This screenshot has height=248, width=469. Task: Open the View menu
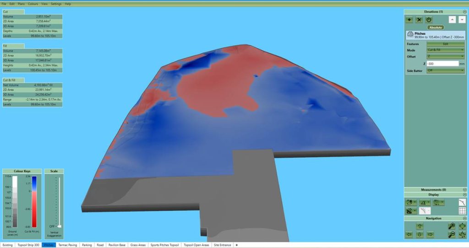point(44,4)
